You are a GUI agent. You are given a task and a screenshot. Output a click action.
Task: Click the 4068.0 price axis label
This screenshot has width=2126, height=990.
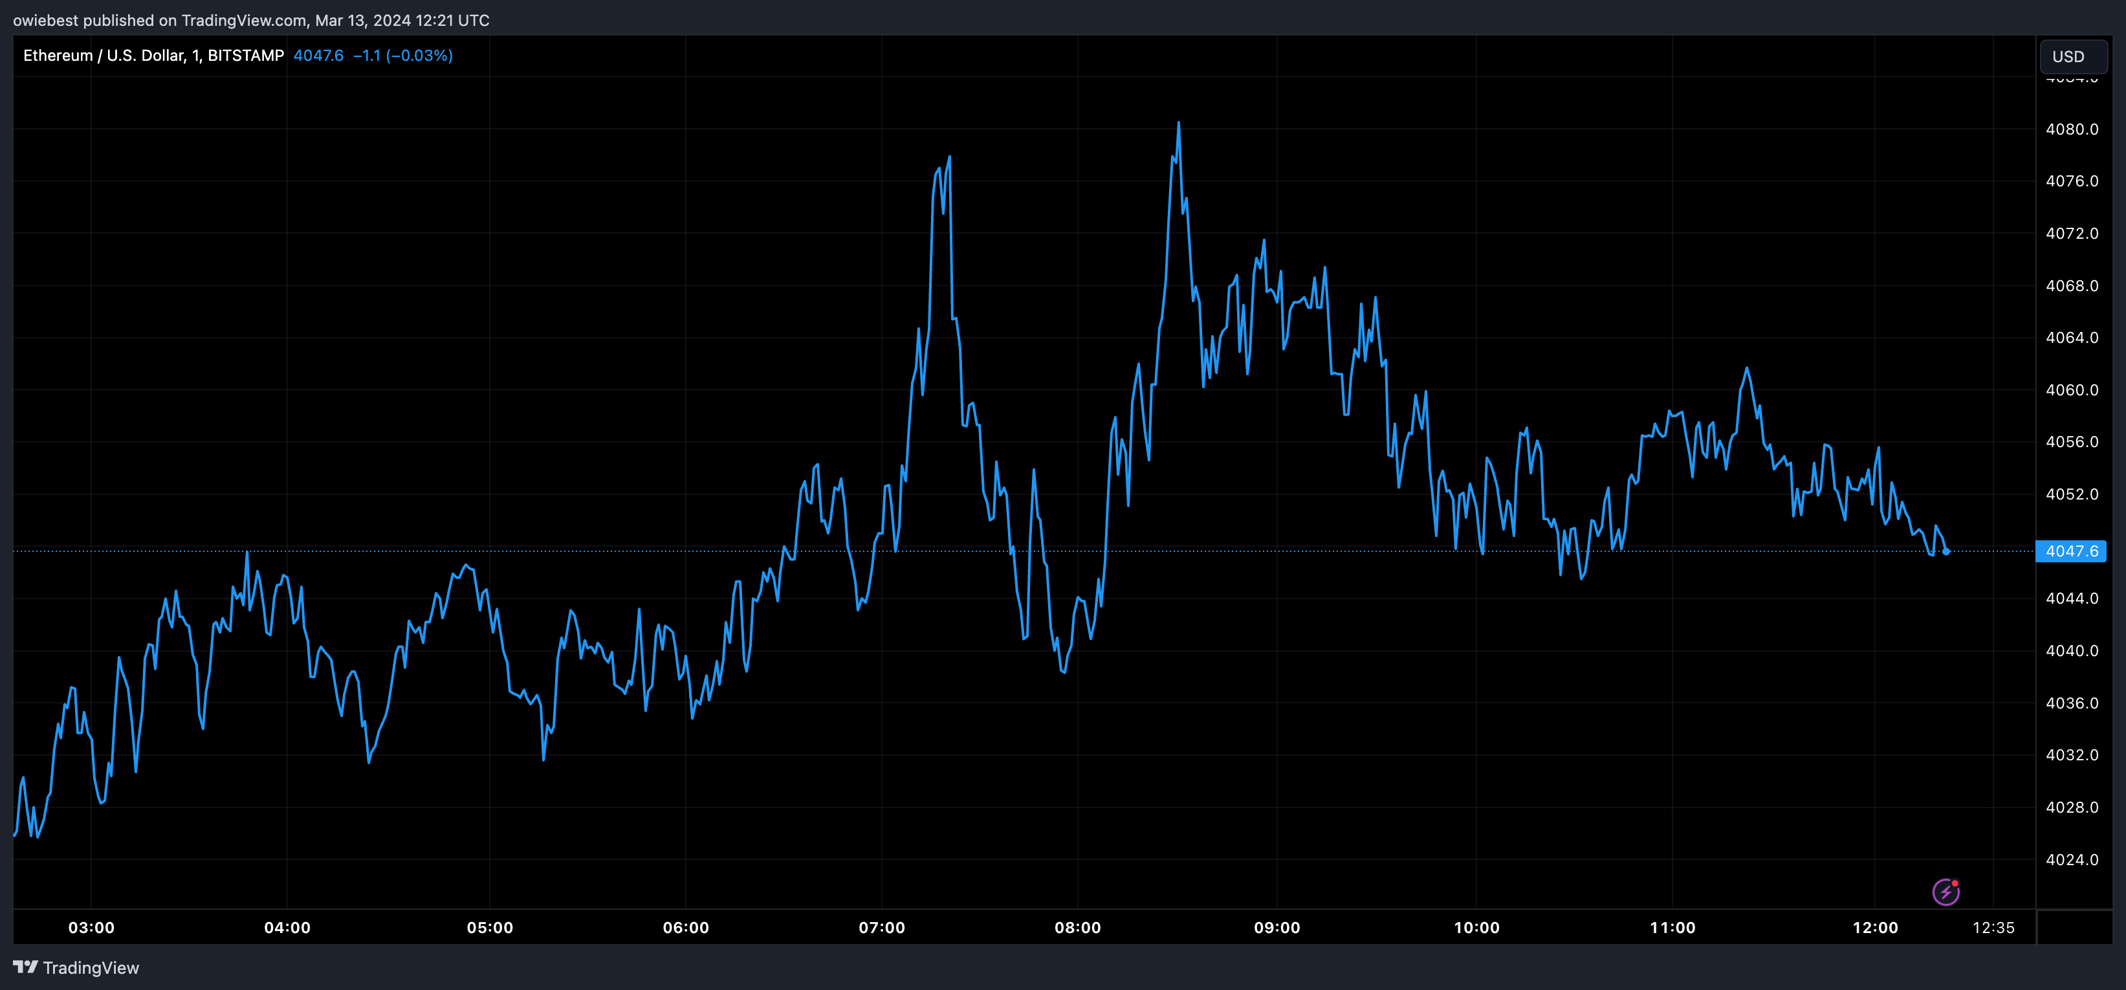[2072, 286]
